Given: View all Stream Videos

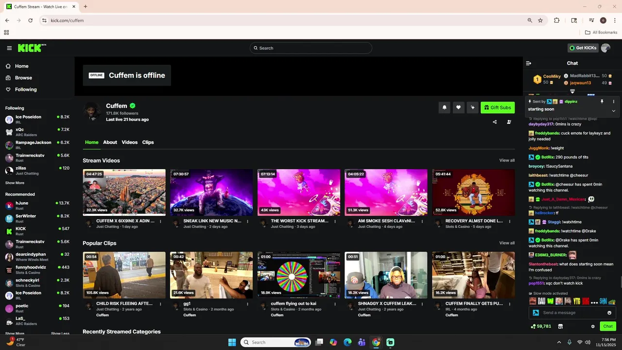Looking at the screenshot, I should (507, 160).
